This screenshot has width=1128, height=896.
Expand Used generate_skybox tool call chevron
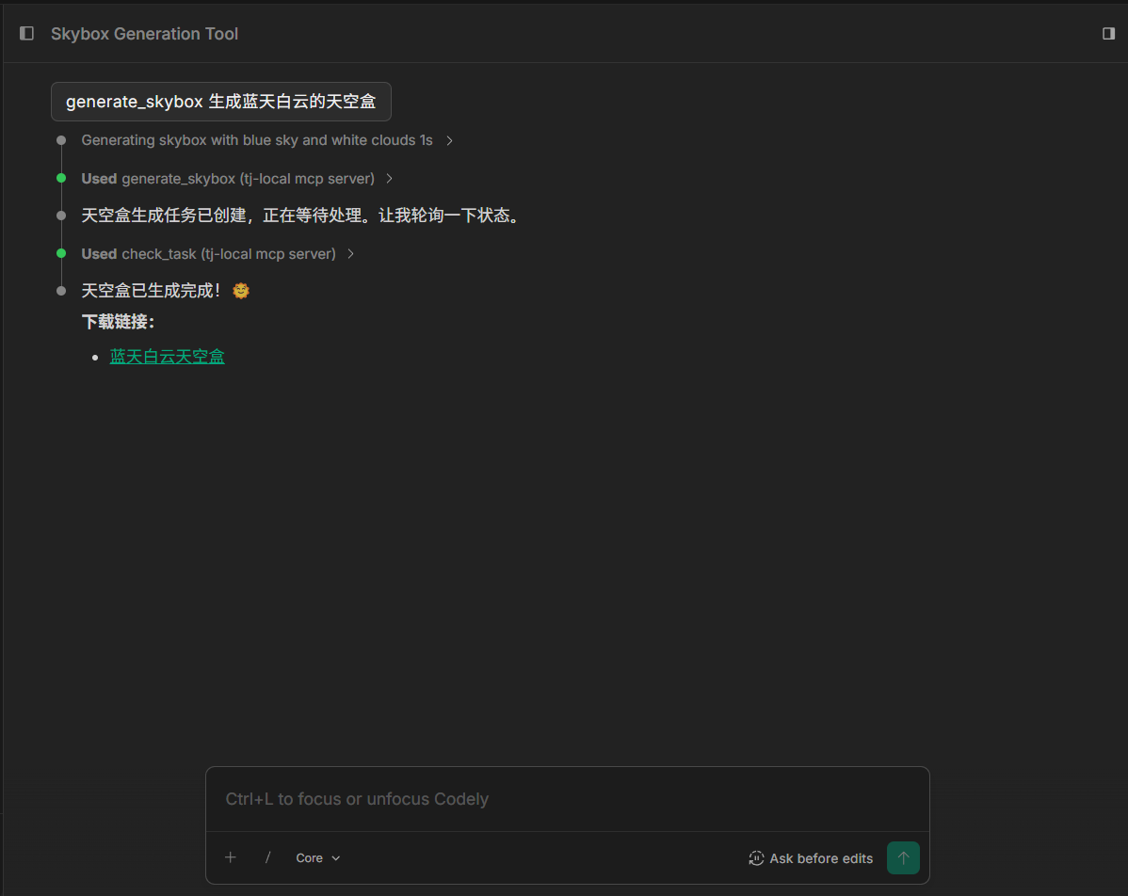[389, 178]
